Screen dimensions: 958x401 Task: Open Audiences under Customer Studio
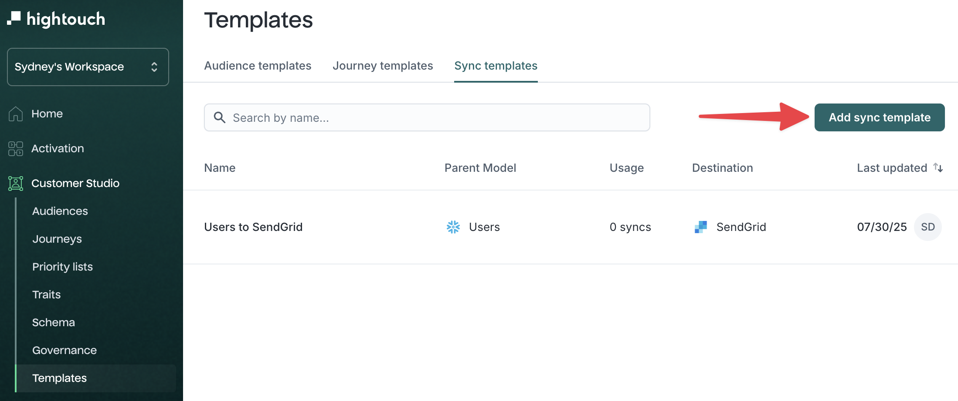(x=60, y=211)
